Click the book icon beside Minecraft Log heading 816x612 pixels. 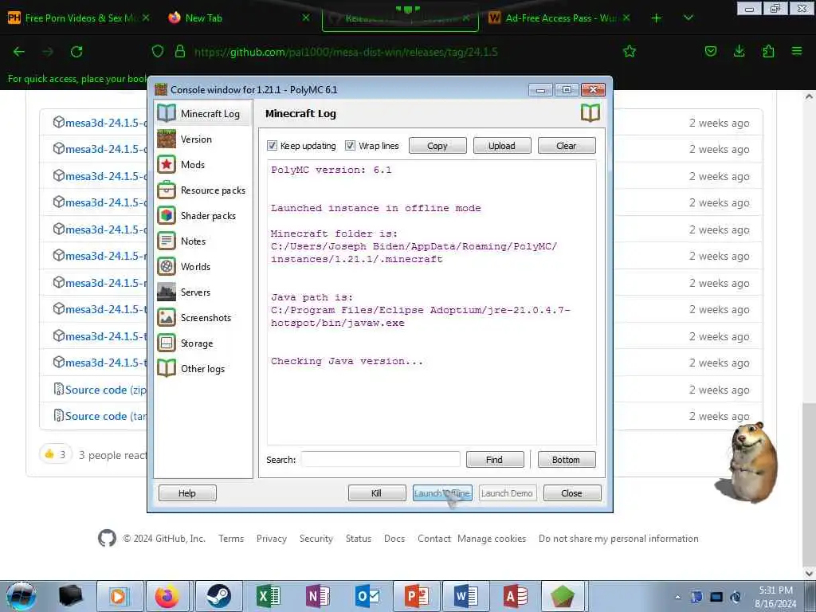click(x=590, y=112)
